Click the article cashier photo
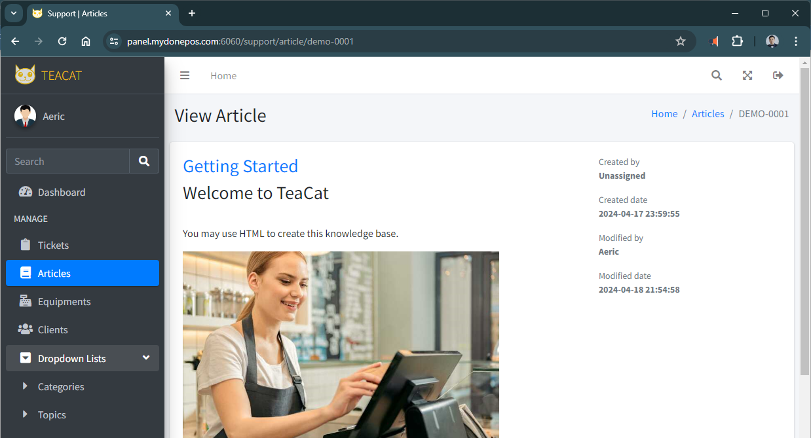The image size is (811, 438). tap(341, 344)
